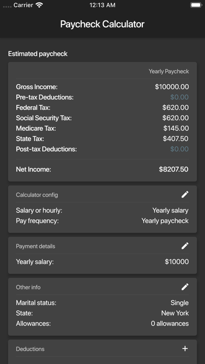Viewport: 205px width, 364px height.
Task: Tap the Gross Income $10000.00 row
Action: (102, 87)
